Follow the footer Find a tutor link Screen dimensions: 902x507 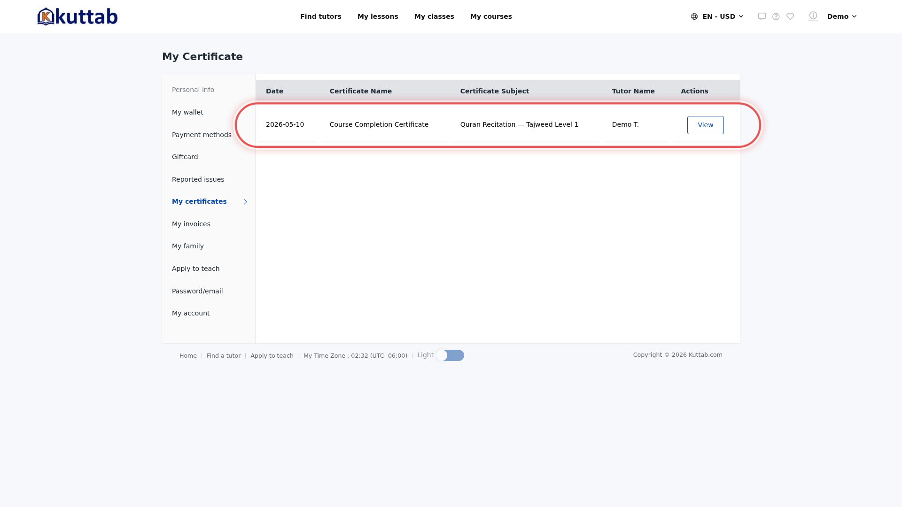click(224, 356)
